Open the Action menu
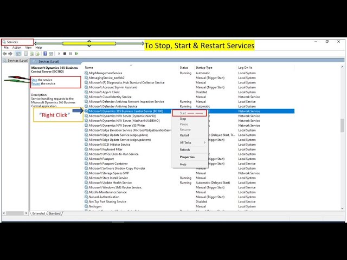Screen dimensions: 347x260 [x=17, y=48]
